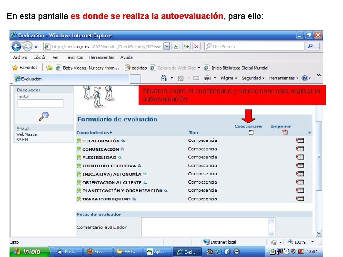Click the add to favorites bar icon
Image resolution: width=343 pixels, height=257 pixels.
coord(49,68)
